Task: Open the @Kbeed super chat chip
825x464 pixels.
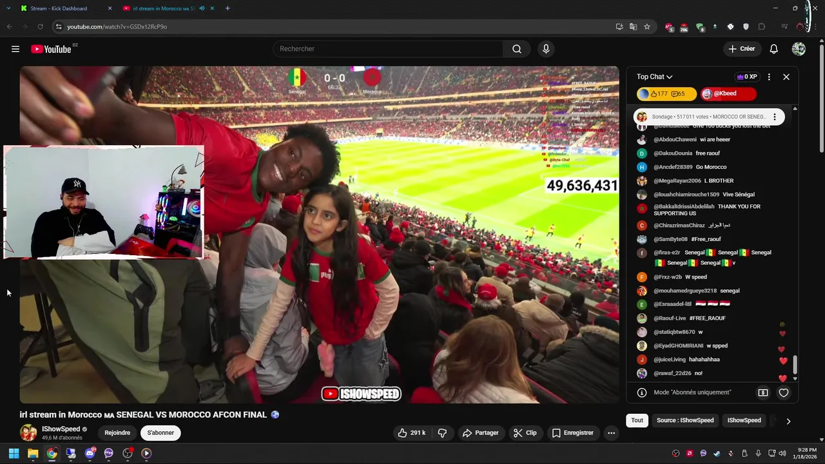Action: pyautogui.click(x=728, y=94)
